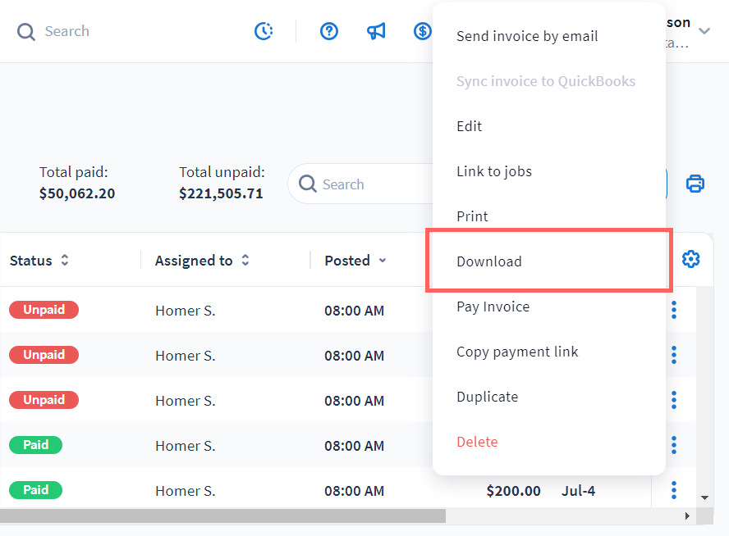Click the invoice search field
Screen dimensions: 729x536
(361, 184)
